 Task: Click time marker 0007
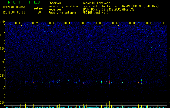coord(115,23)
